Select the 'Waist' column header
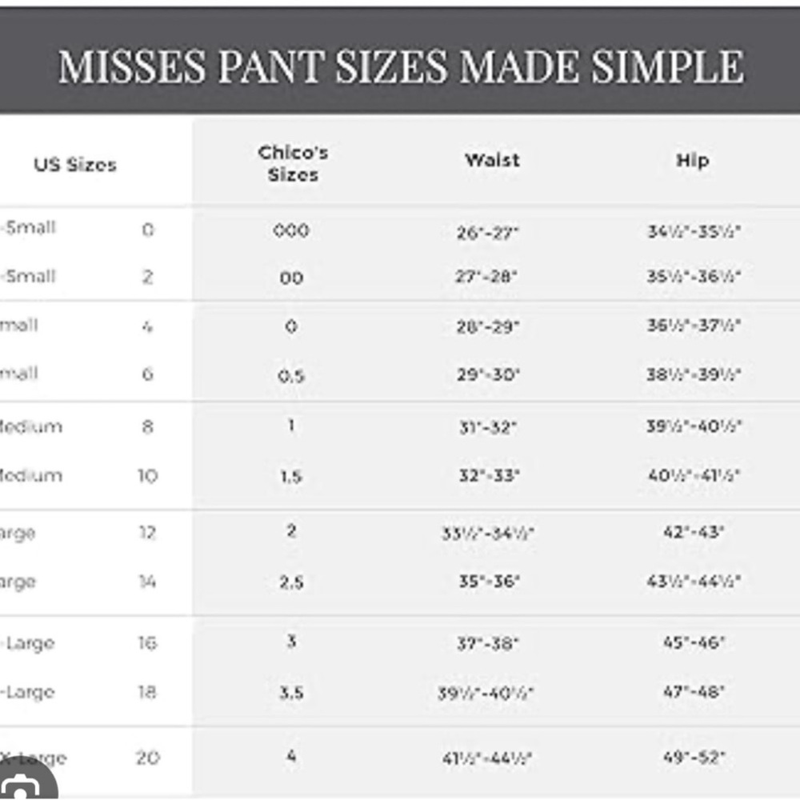 492,160
